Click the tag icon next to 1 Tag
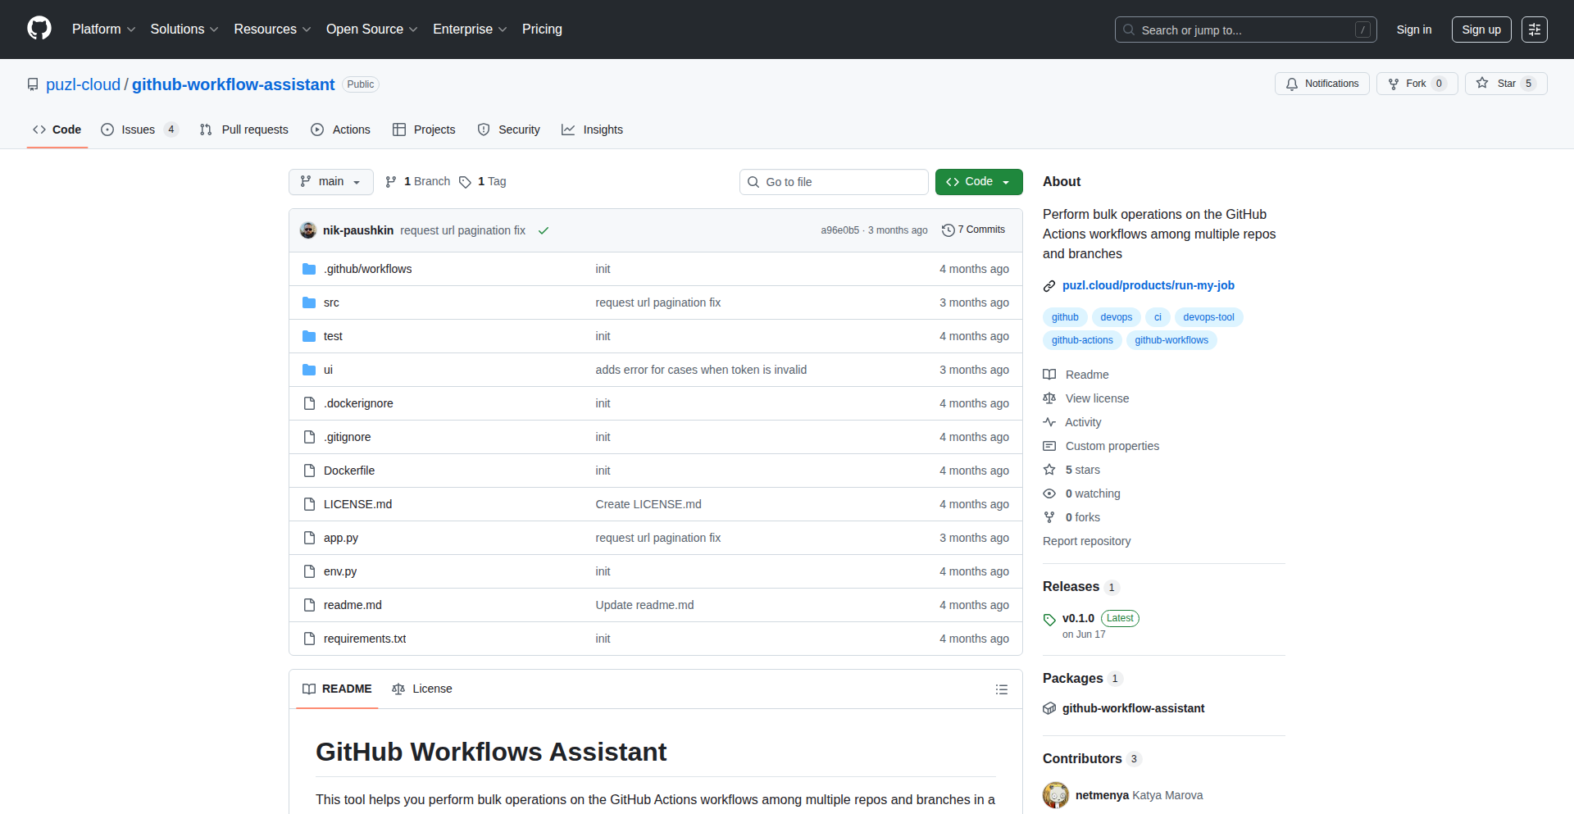Screen dimensions: 1574x814 465,182
